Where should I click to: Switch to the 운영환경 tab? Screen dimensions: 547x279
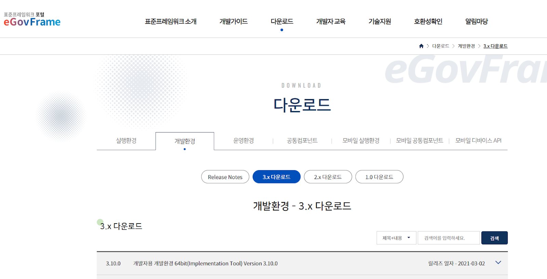pos(243,141)
